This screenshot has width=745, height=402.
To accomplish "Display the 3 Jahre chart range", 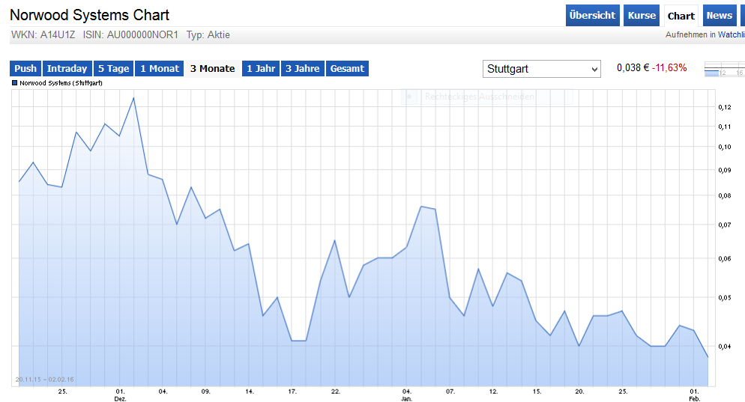I will pyautogui.click(x=303, y=69).
